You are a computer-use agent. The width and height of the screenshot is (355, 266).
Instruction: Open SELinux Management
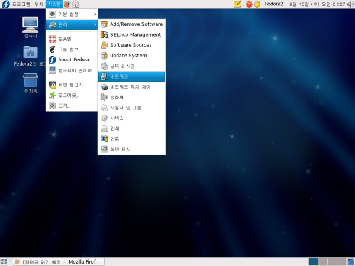pyautogui.click(x=131, y=35)
